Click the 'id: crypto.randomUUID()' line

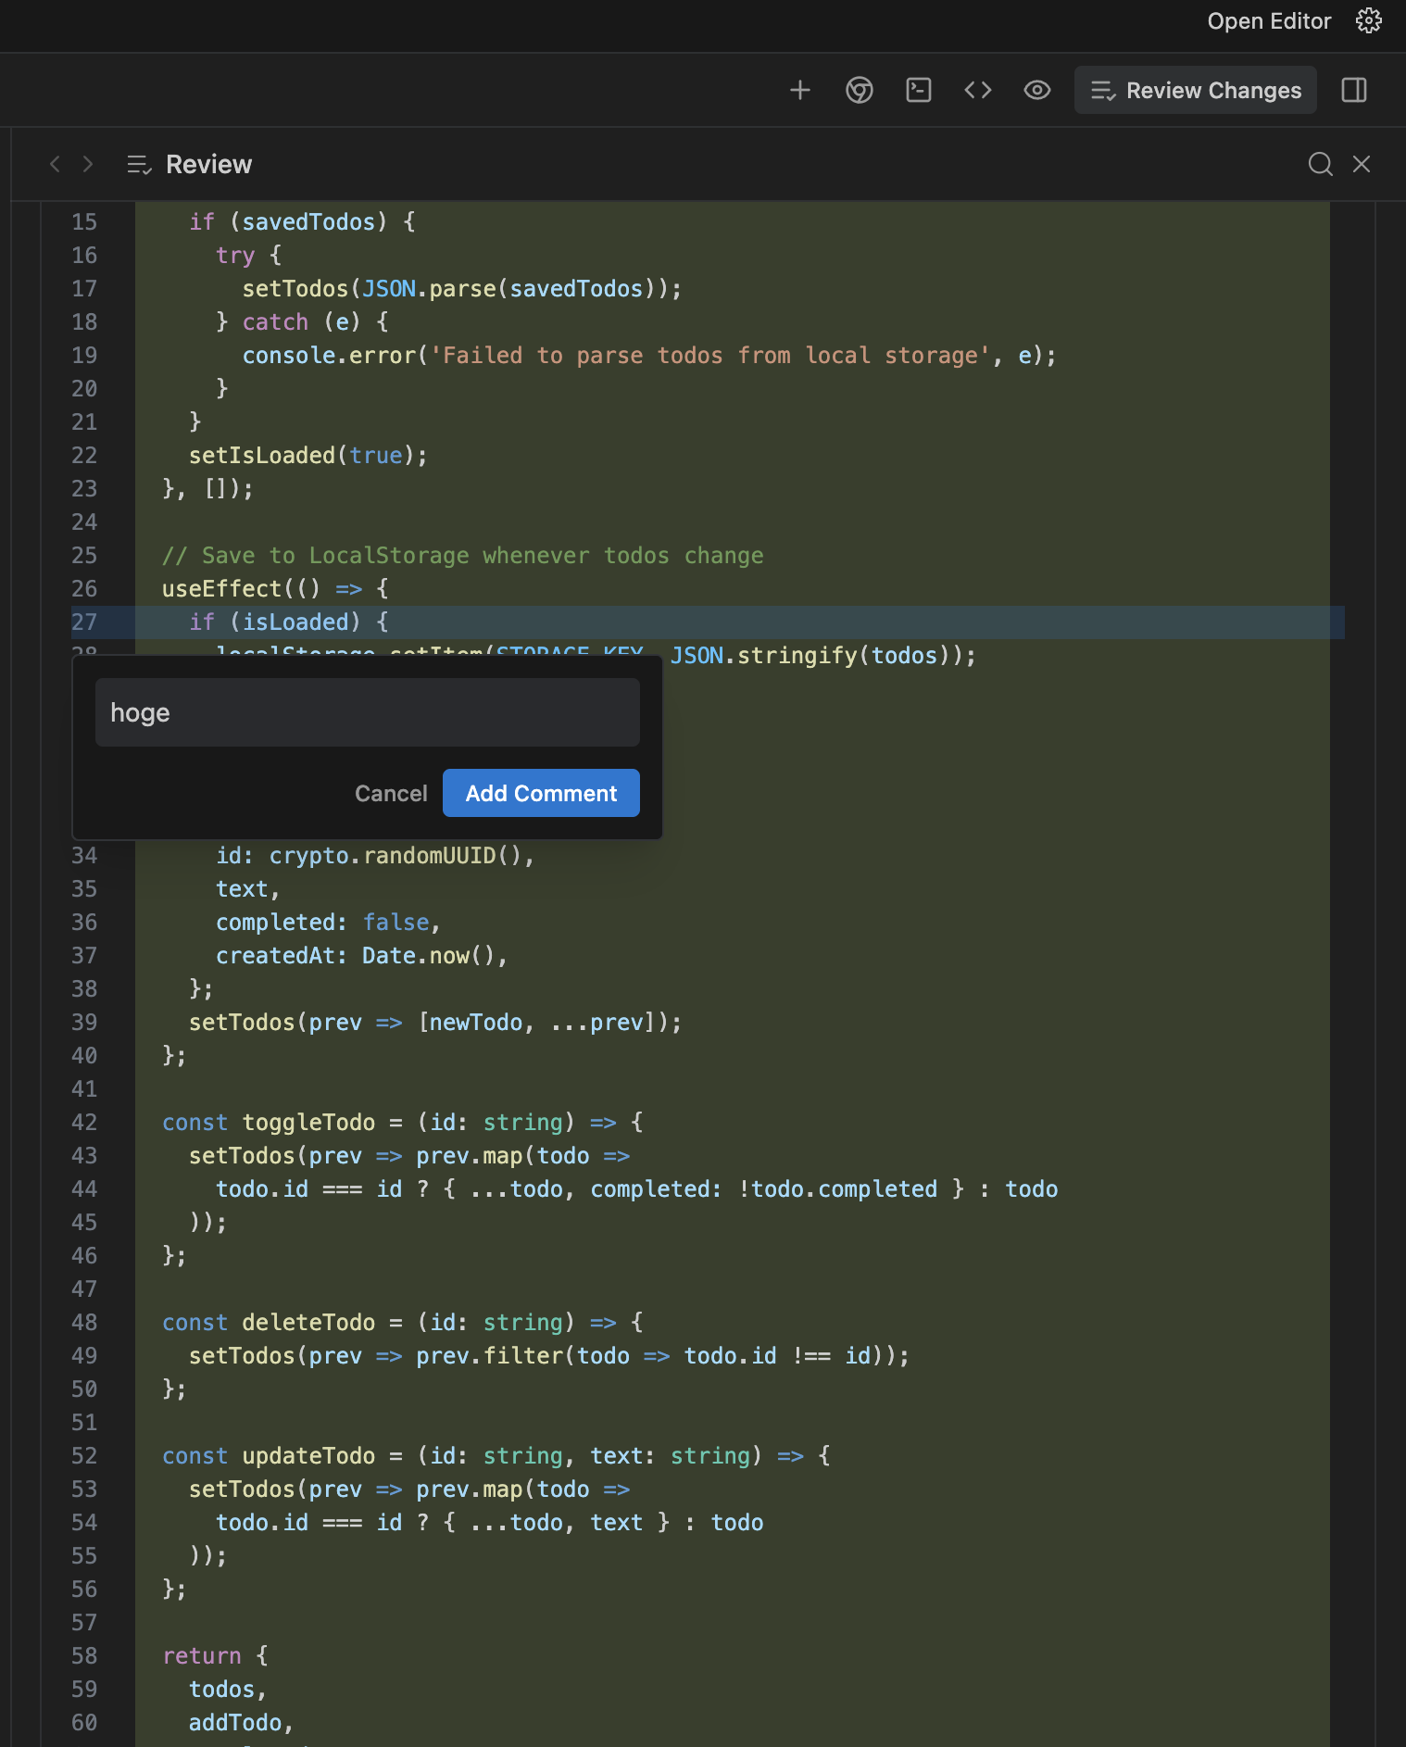point(375,856)
